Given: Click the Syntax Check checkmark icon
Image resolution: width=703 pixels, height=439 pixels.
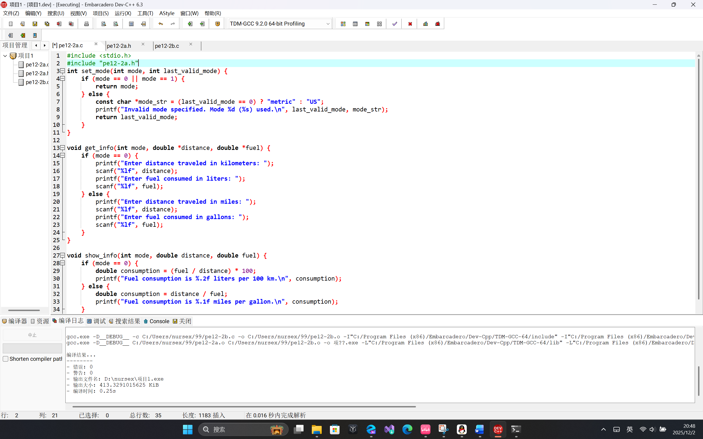Looking at the screenshot, I should 394,24.
